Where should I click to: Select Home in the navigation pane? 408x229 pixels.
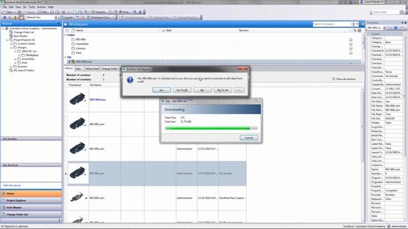pyautogui.click(x=31, y=193)
